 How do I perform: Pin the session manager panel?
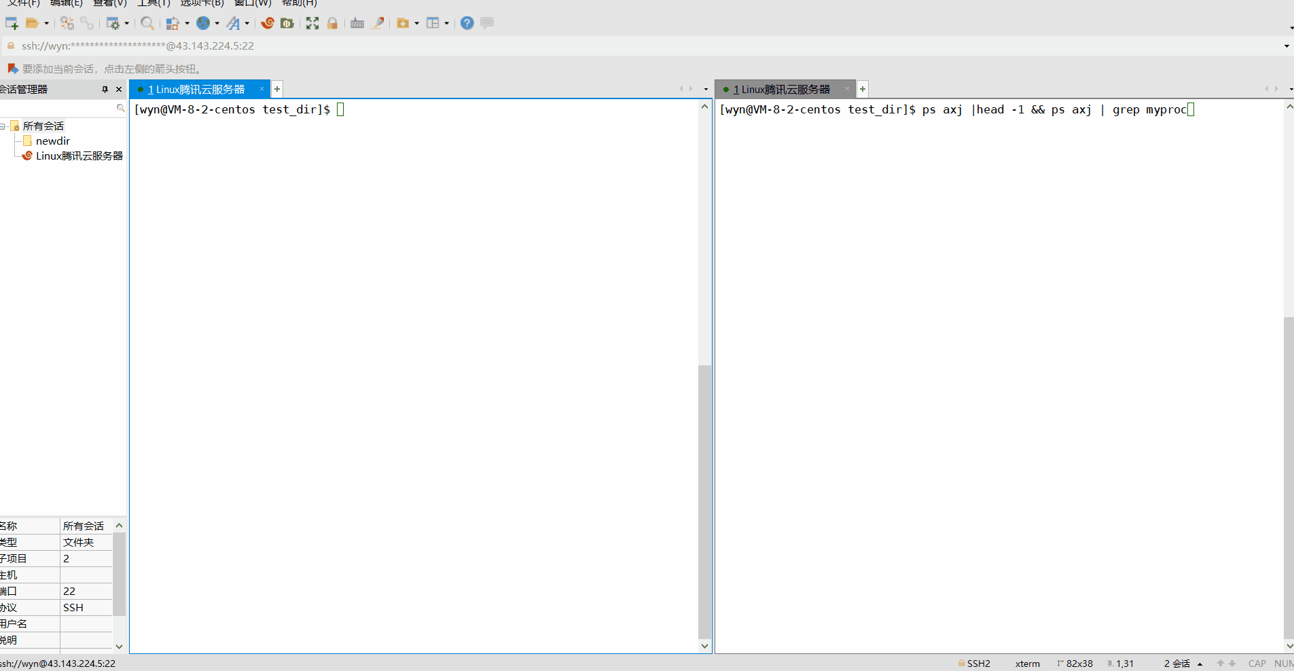pos(105,89)
